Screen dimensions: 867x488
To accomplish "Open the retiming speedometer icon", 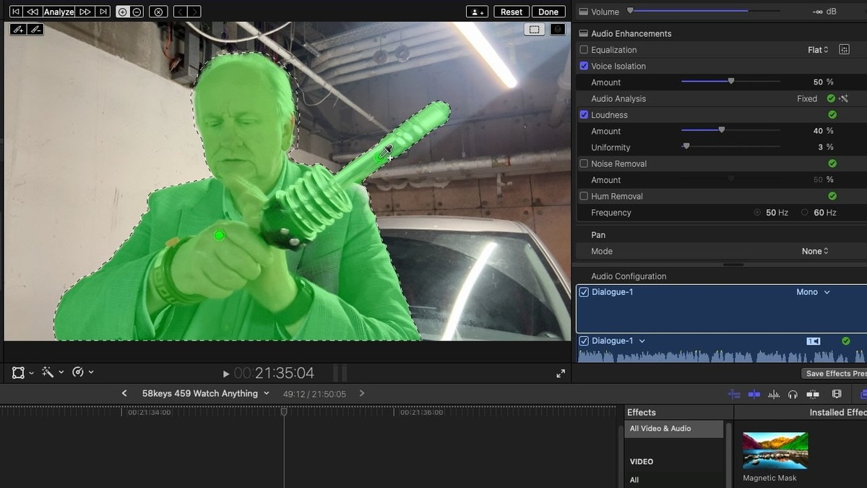I will click(x=78, y=372).
